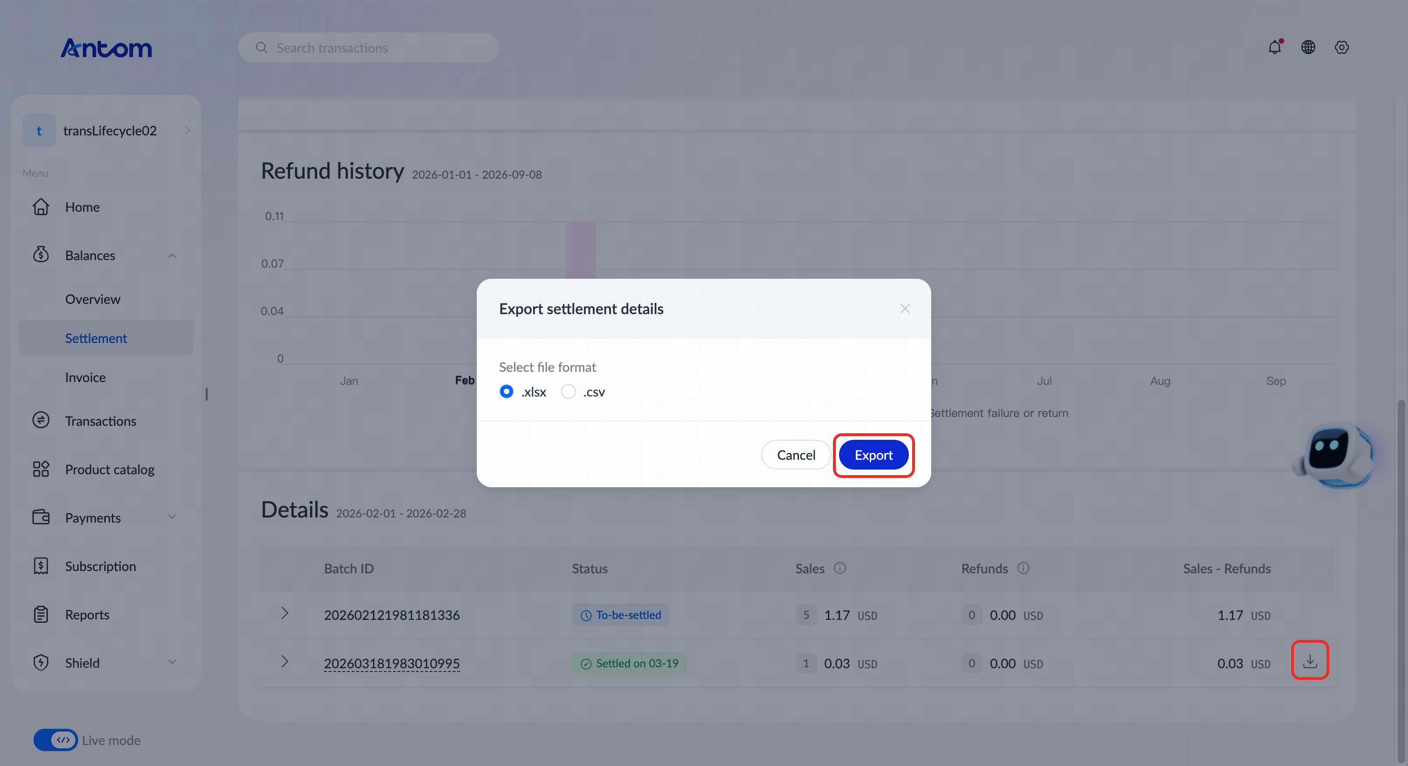Screen dimensions: 1408x766
Task: Select the .xlsx file format
Action: pyautogui.click(x=506, y=392)
